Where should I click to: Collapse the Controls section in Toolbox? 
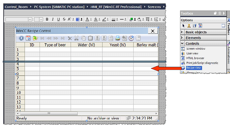[182, 43]
